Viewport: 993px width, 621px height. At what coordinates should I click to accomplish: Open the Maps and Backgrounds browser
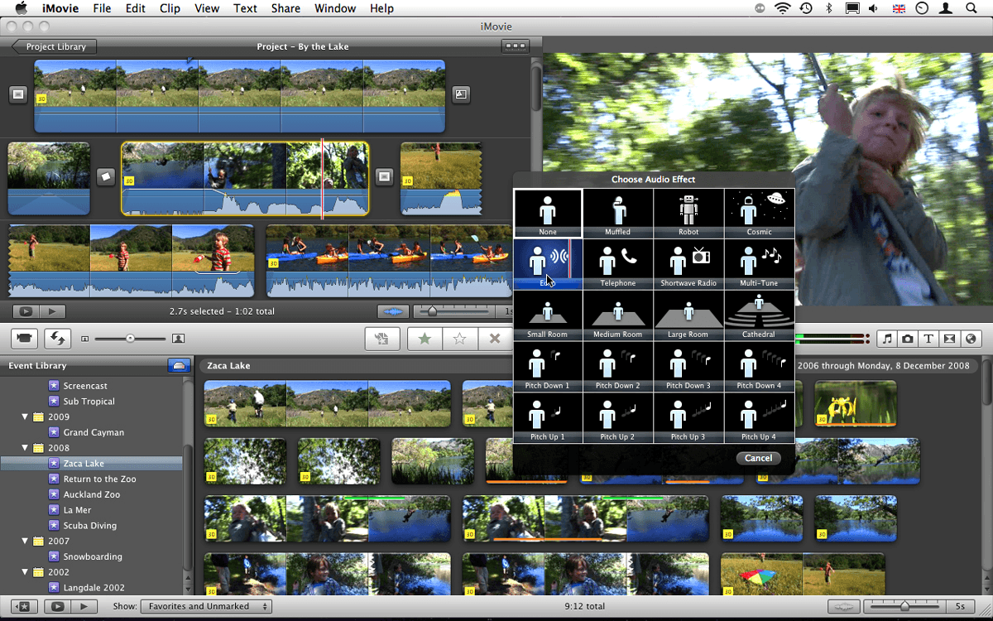tap(971, 338)
